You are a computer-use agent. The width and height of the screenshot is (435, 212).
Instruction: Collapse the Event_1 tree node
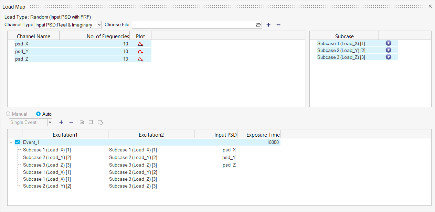tap(11, 142)
